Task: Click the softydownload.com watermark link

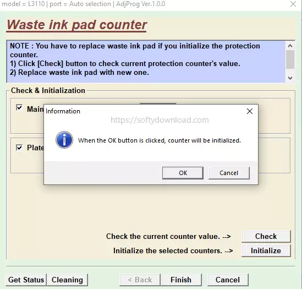Action: (160, 120)
